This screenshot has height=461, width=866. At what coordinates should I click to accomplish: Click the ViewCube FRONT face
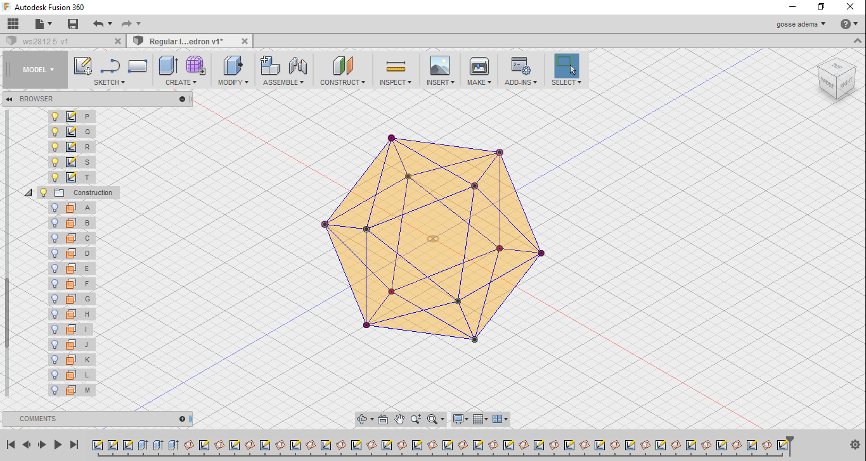[827, 82]
